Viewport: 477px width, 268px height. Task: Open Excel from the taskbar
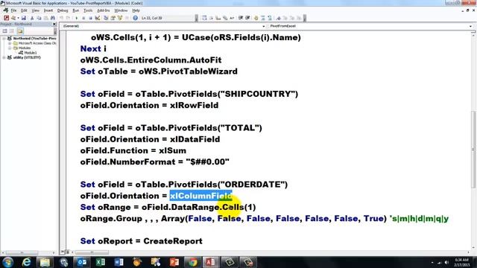tap(101, 262)
